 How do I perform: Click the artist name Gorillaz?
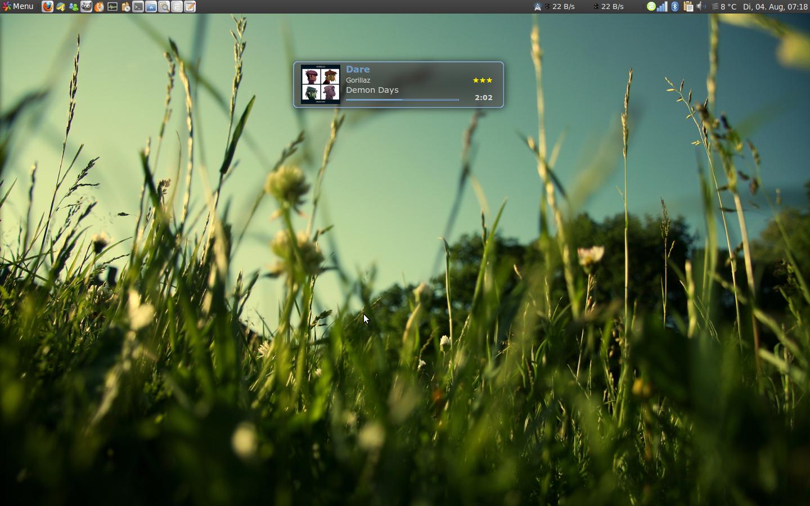pos(358,80)
